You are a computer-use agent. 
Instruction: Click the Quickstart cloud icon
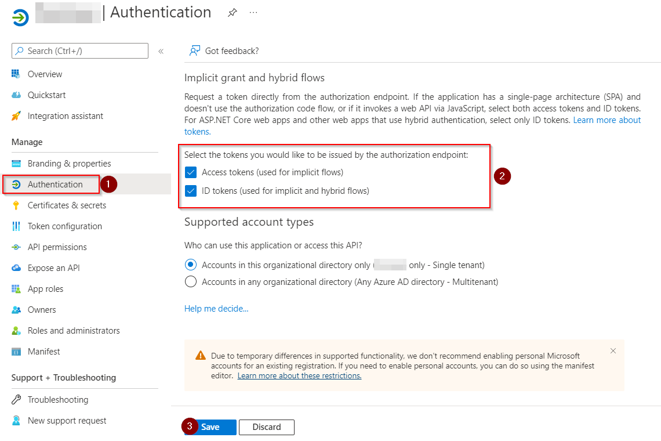tap(16, 95)
